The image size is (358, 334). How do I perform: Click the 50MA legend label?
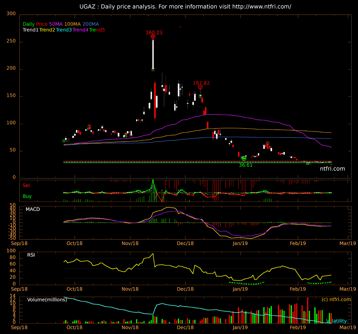coord(56,24)
